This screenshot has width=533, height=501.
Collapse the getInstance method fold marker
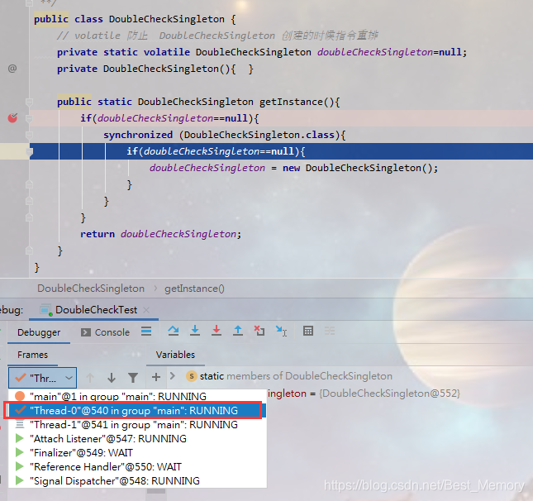(29, 102)
